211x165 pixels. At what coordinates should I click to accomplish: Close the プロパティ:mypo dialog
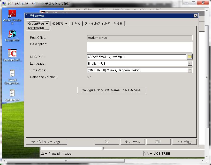click(x=195, y=16)
